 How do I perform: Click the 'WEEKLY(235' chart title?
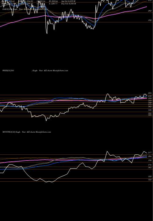8,71
